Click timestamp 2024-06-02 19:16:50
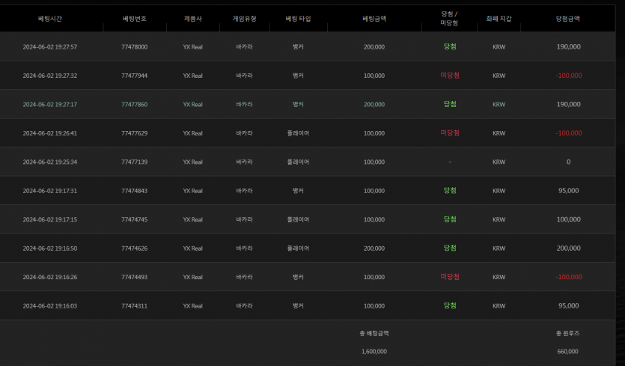The width and height of the screenshot is (625, 366). point(50,248)
